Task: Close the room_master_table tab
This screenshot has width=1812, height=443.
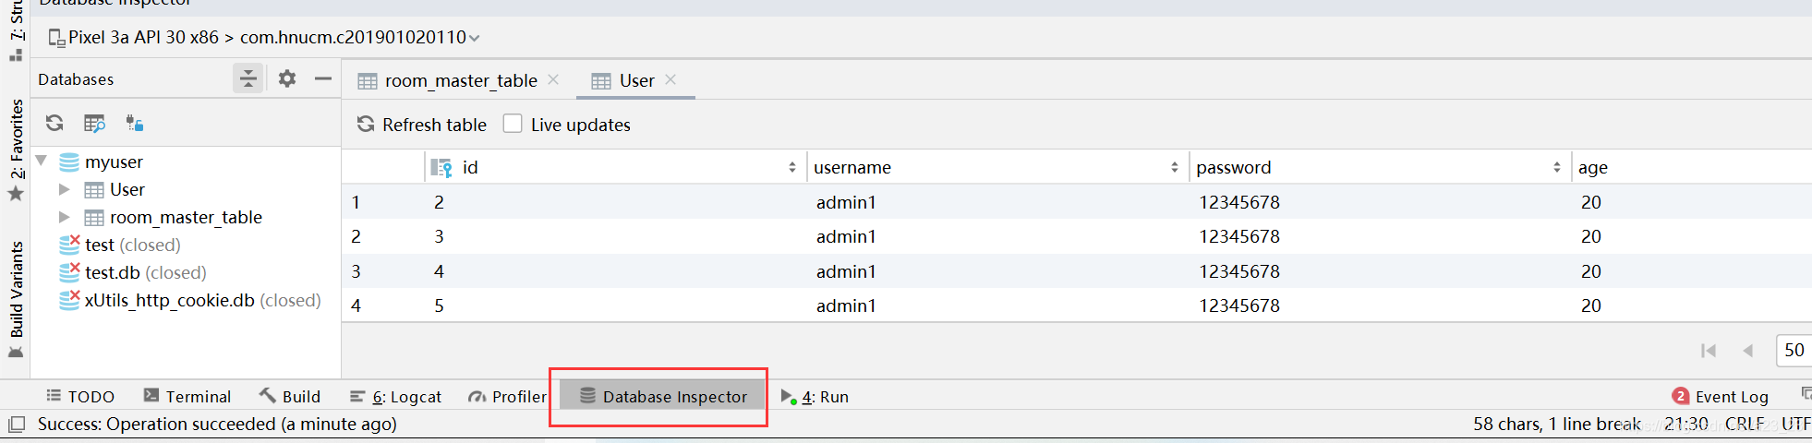Action: [x=553, y=79]
